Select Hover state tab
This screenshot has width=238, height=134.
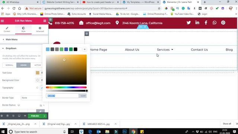click(x=23, y=65)
